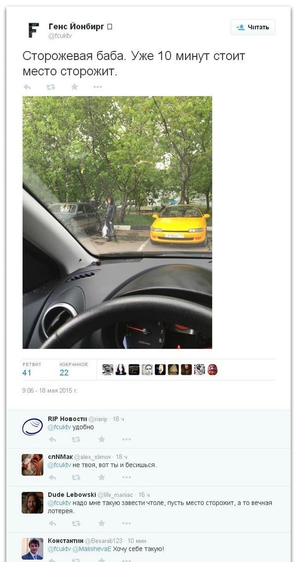Viewport: 297px width, 562px height.
Task: Open the tweet timestamp 9:06 - 18 мая 2015
Action: [x=50, y=391]
